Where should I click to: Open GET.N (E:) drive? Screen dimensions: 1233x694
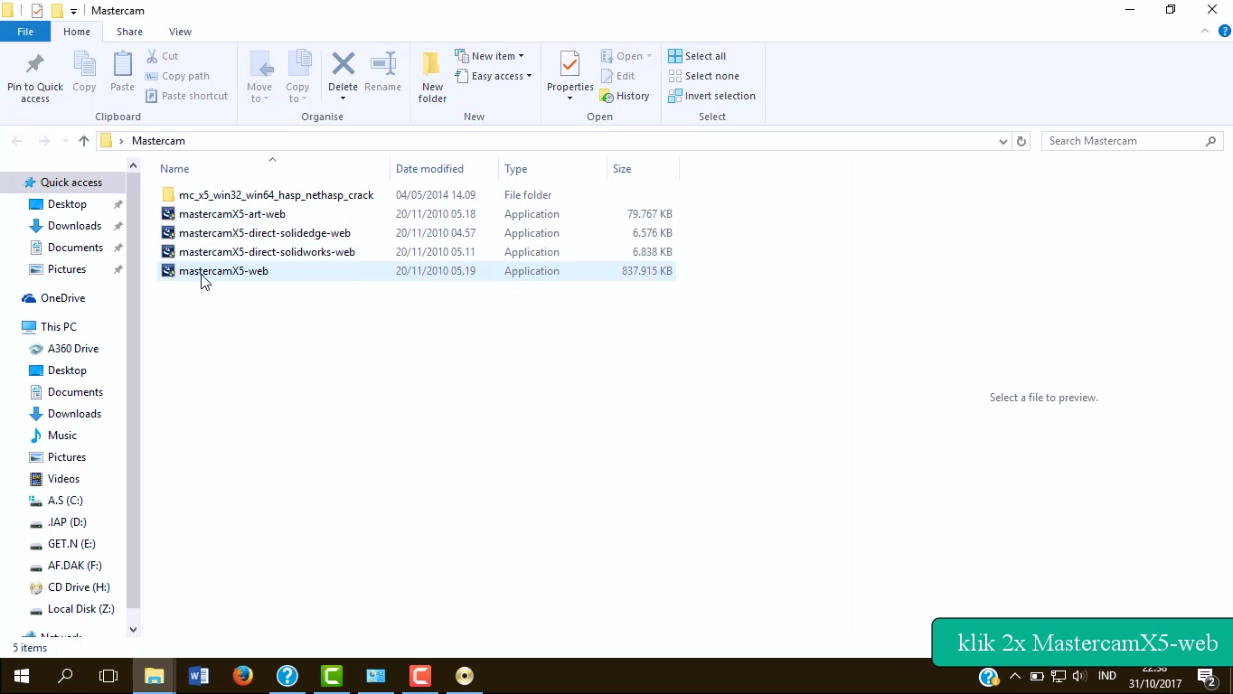point(71,544)
